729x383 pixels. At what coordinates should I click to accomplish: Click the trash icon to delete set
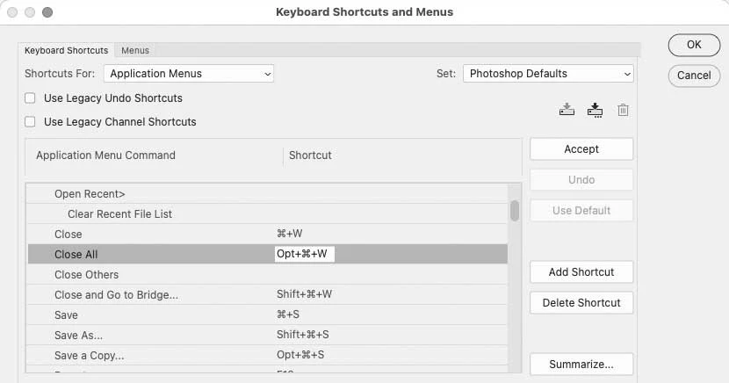coord(623,110)
